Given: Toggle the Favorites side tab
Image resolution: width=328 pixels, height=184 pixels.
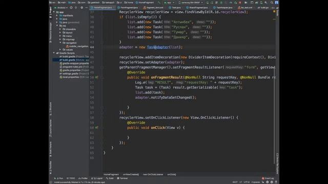Looking at the screenshot, I should click(50, 168).
